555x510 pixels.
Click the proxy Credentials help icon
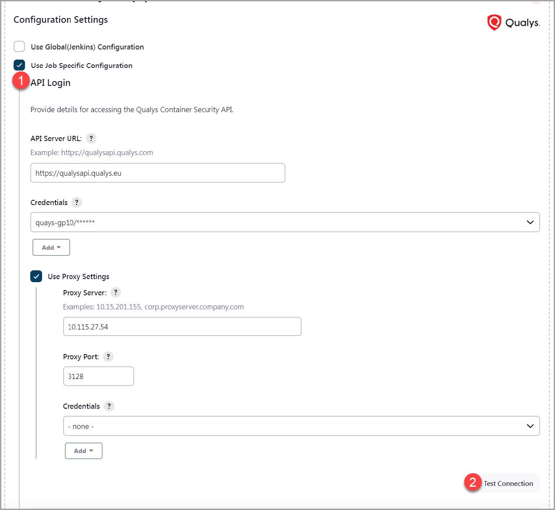109,406
